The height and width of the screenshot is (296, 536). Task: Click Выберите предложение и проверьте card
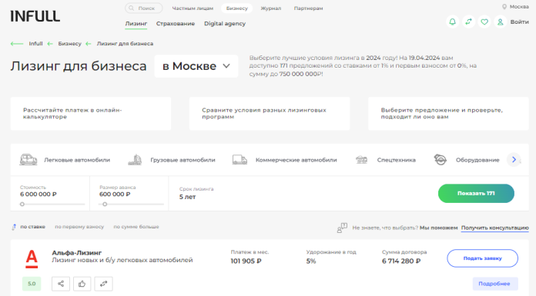(448, 114)
